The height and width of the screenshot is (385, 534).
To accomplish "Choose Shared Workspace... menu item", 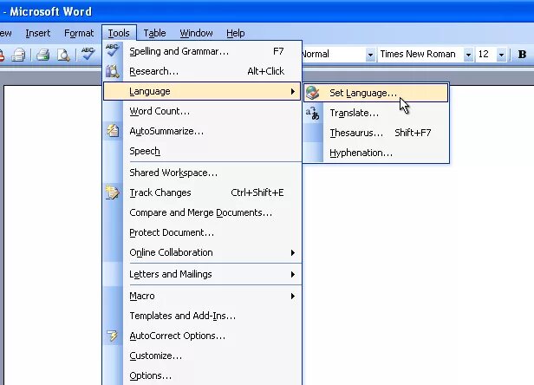I will click(202, 173).
